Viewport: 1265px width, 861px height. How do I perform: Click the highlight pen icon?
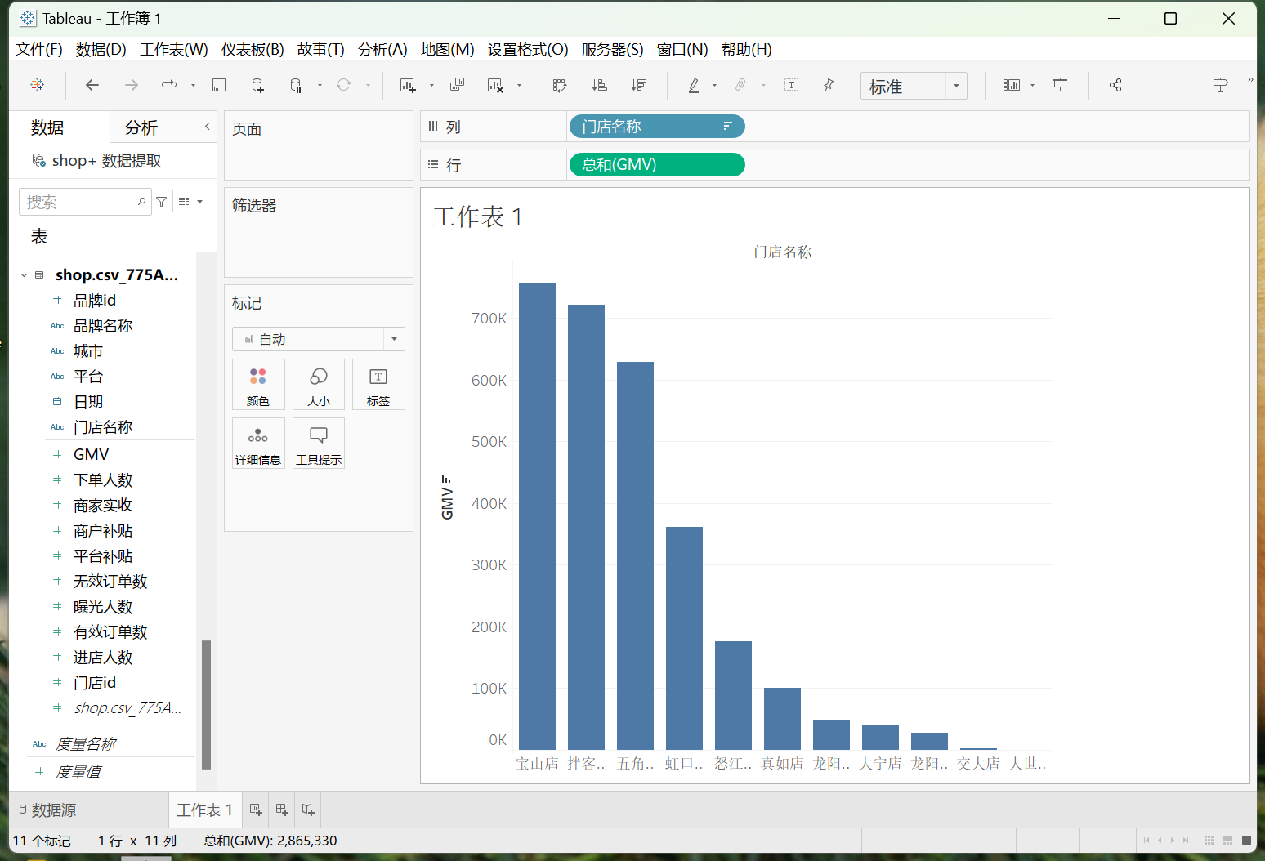pyautogui.click(x=694, y=85)
